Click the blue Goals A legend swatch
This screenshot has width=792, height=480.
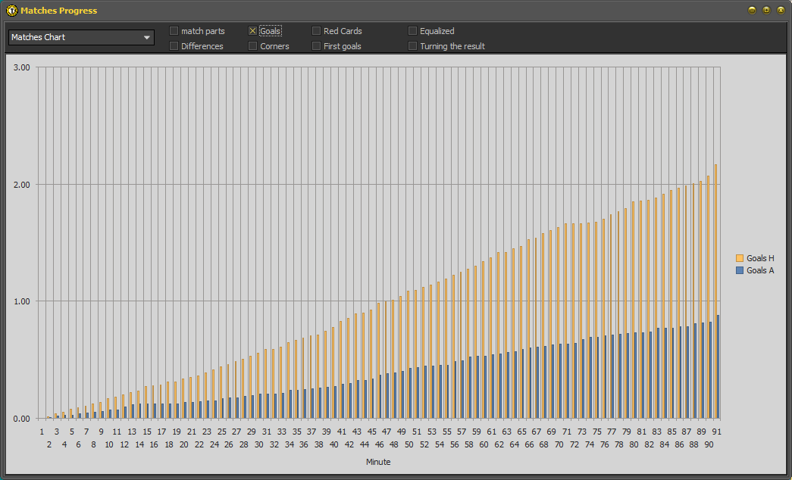pos(740,270)
